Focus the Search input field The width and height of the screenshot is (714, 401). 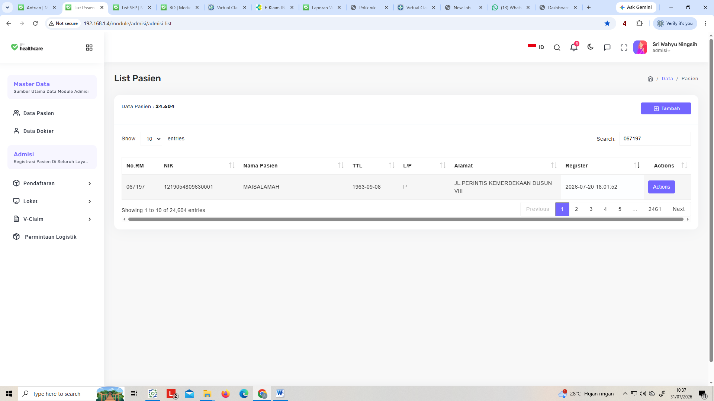pos(655,138)
